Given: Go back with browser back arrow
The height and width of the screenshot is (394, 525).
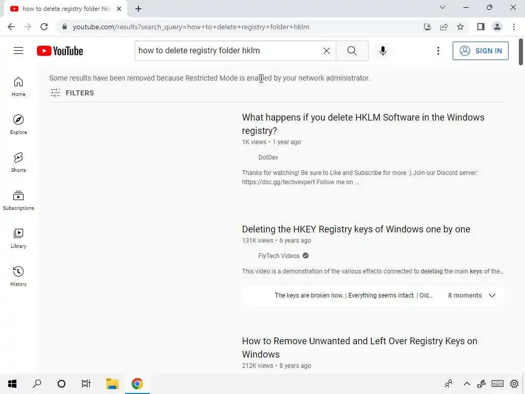Looking at the screenshot, I should point(11,27).
